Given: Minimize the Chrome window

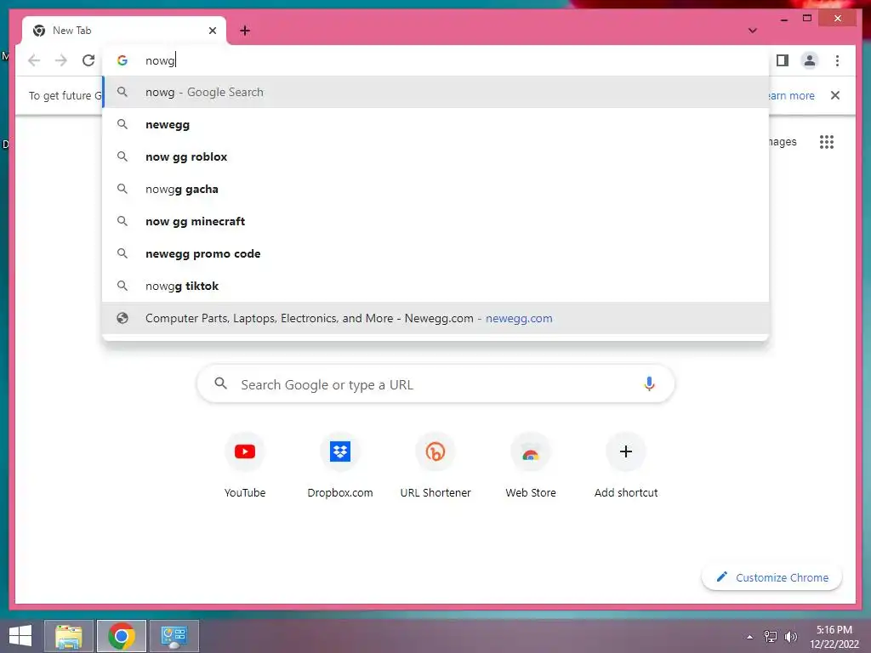Looking at the screenshot, I should coord(783,19).
